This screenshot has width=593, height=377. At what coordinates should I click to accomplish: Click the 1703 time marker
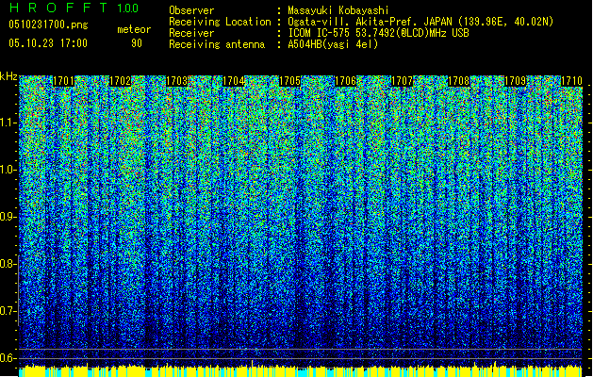pyautogui.click(x=176, y=81)
